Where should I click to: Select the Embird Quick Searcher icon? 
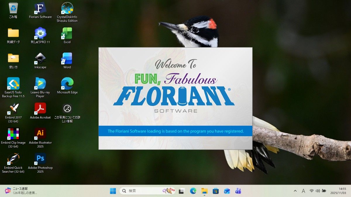coord(13,159)
